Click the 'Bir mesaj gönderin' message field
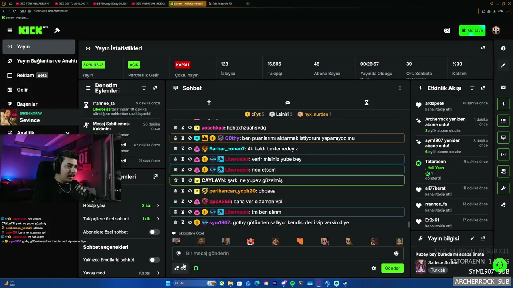Screen dimensions: 513x288 [287, 253]
